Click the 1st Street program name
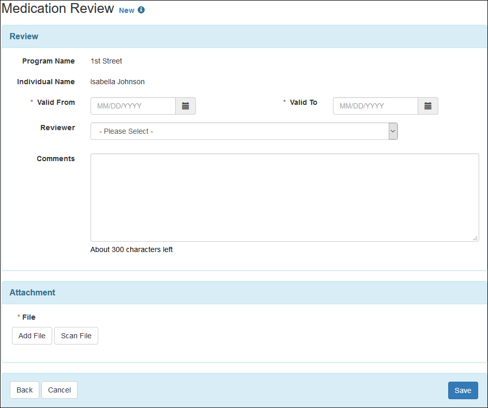The width and height of the screenshot is (488, 408). pos(106,61)
